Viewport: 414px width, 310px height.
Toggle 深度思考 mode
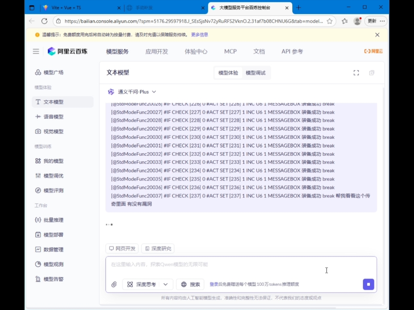(x=142, y=285)
